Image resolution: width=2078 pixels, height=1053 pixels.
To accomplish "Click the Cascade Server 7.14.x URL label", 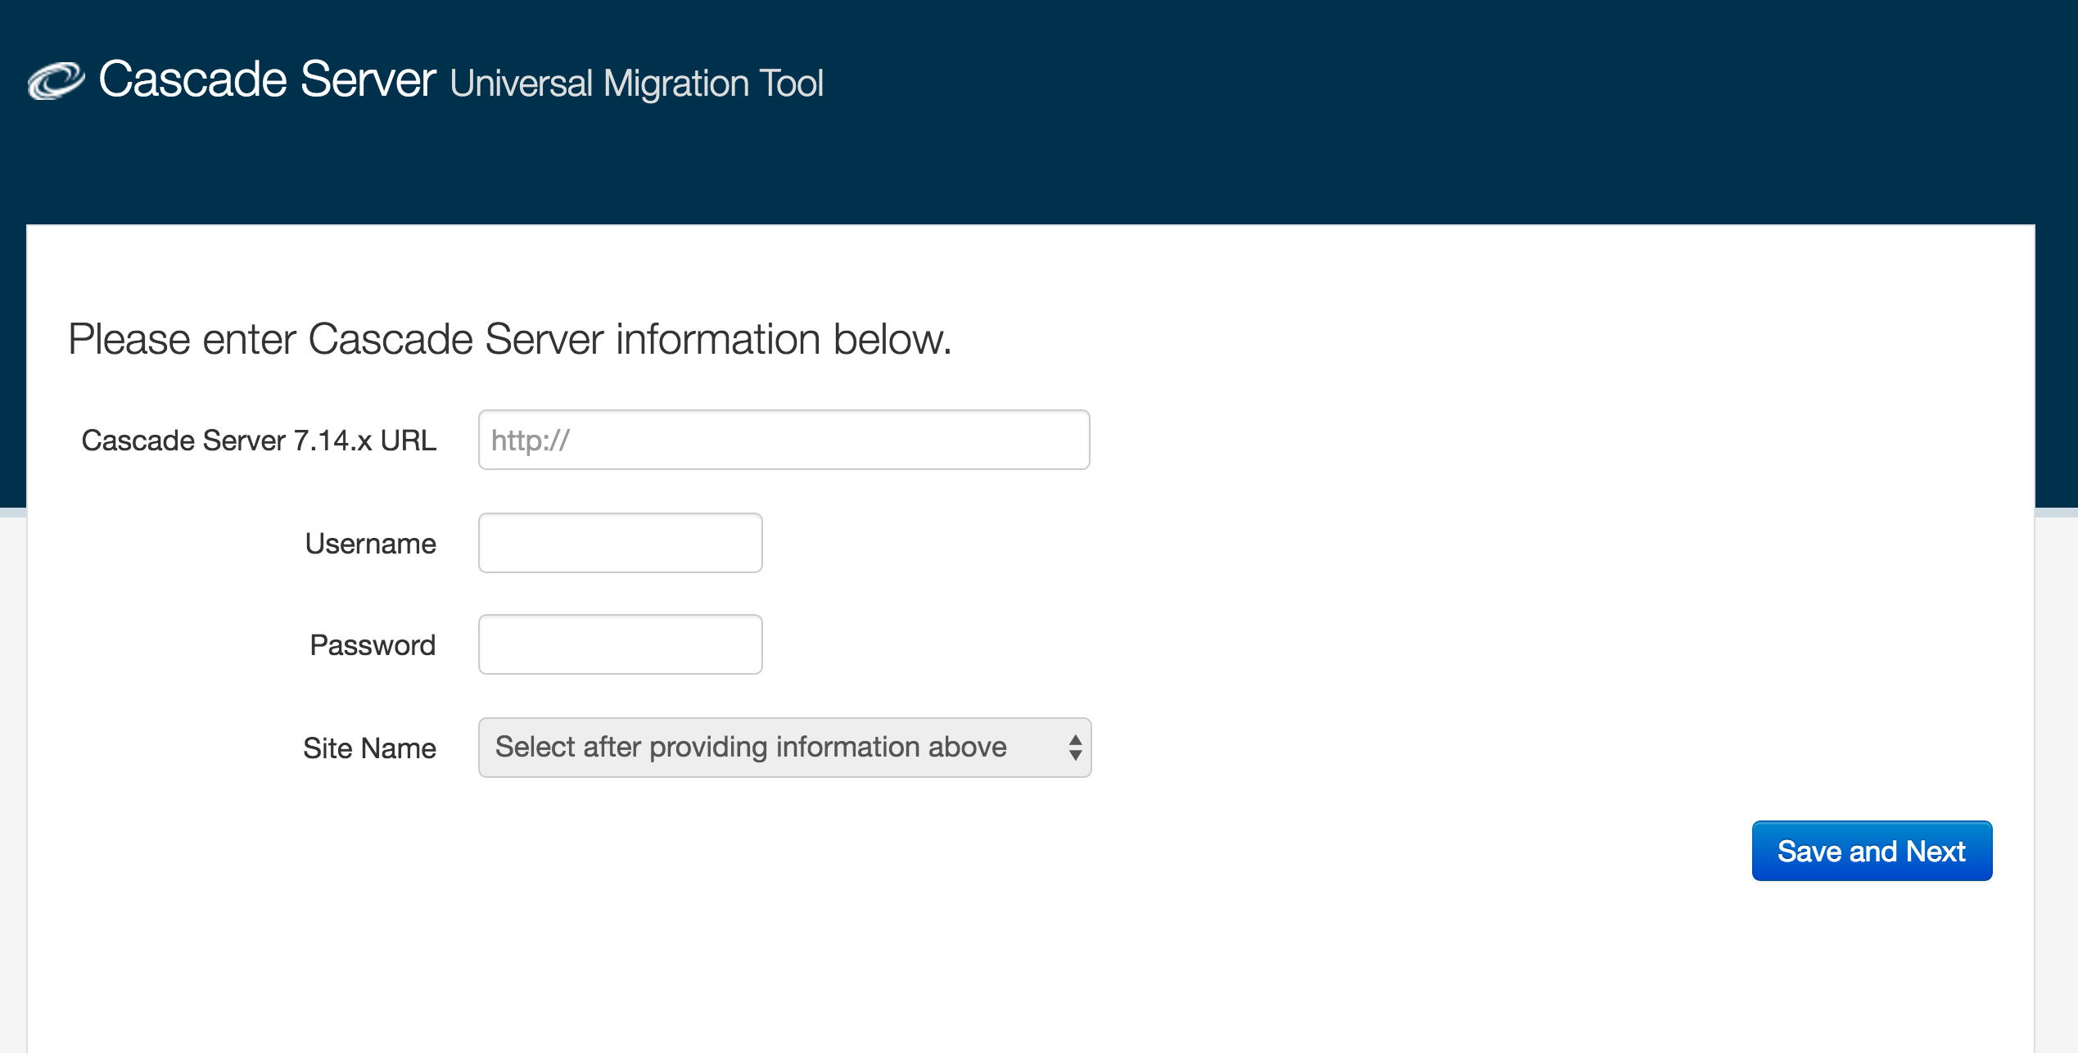I will pyautogui.click(x=259, y=441).
